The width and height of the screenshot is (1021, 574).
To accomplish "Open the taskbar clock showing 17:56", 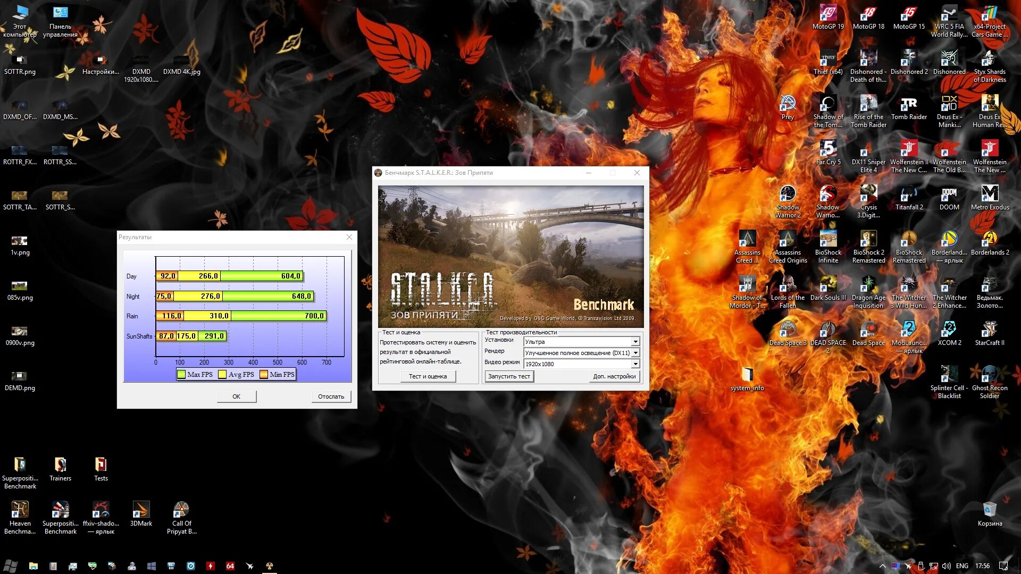I will [x=982, y=566].
